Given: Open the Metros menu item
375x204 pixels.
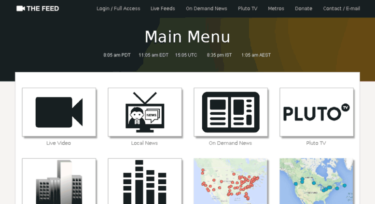Looking at the screenshot, I should pos(276,9).
